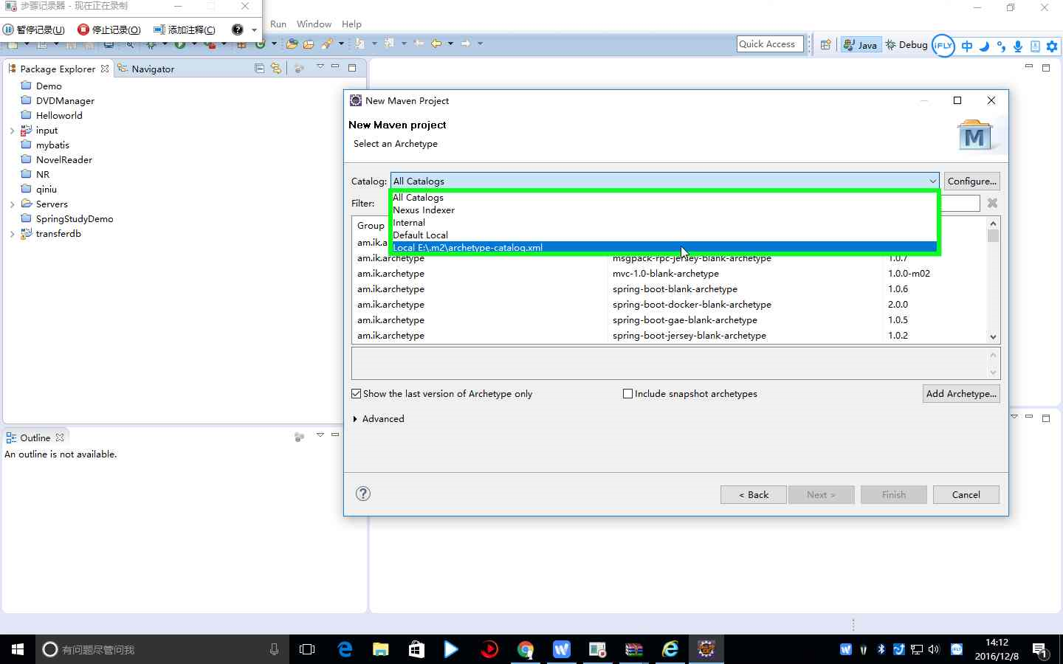
Task: Toggle Link with Editor in Package Explorer
Action: click(276, 68)
